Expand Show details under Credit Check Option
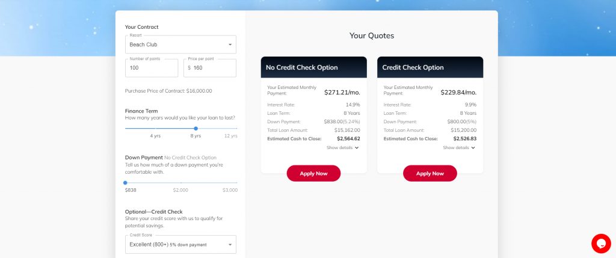Viewport: 616px width, 258px height. pos(459,147)
